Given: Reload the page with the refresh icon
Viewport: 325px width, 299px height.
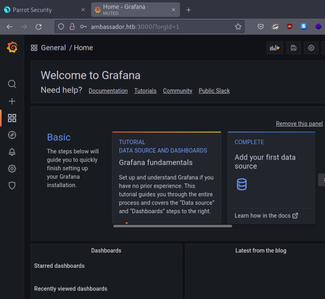Looking at the screenshot, I should tap(39, 27).
